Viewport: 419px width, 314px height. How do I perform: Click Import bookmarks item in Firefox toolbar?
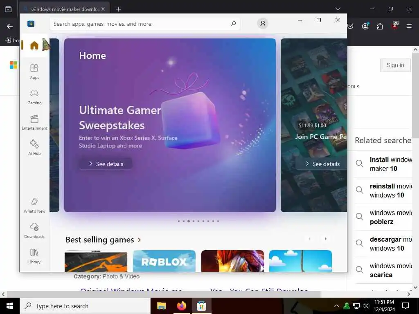point(12,40)
